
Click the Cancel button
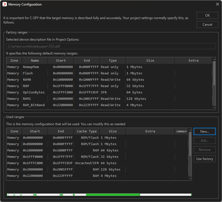[x=207, y=24]
